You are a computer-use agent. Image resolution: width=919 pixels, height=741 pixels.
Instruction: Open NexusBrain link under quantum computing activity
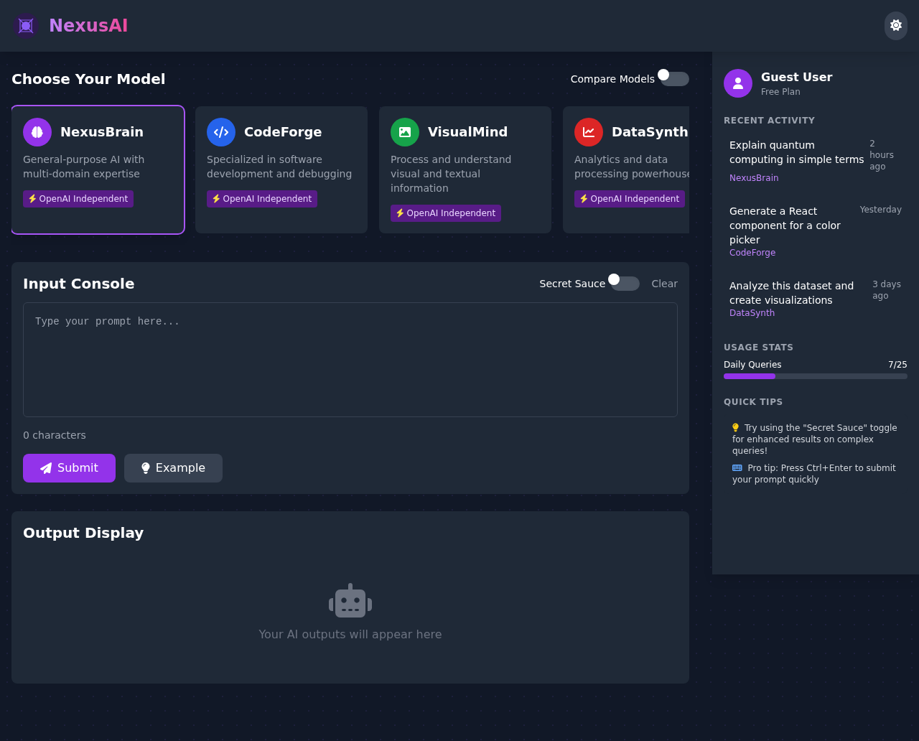[x=754, y=177]
